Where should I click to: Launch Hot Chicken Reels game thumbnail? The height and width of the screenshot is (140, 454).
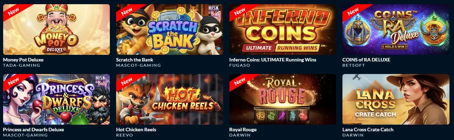[x=169, y=99]
